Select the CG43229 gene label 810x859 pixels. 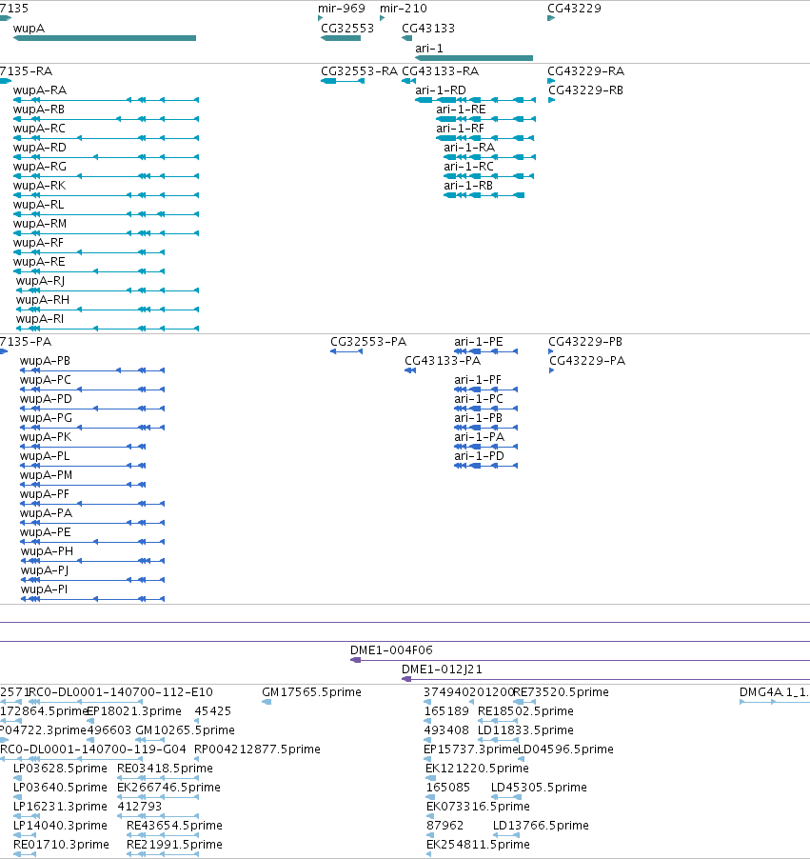click(574, 9)
